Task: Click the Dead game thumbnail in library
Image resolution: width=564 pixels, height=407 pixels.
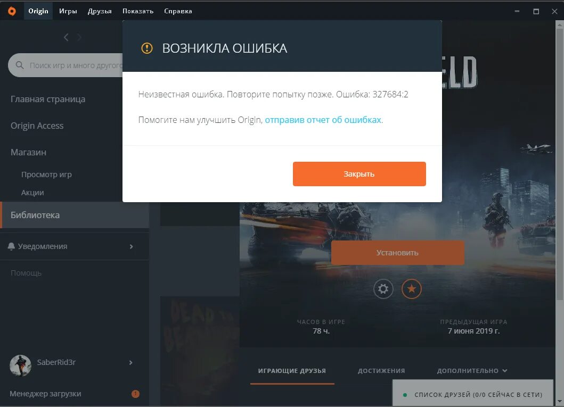Action: point(200,351)
